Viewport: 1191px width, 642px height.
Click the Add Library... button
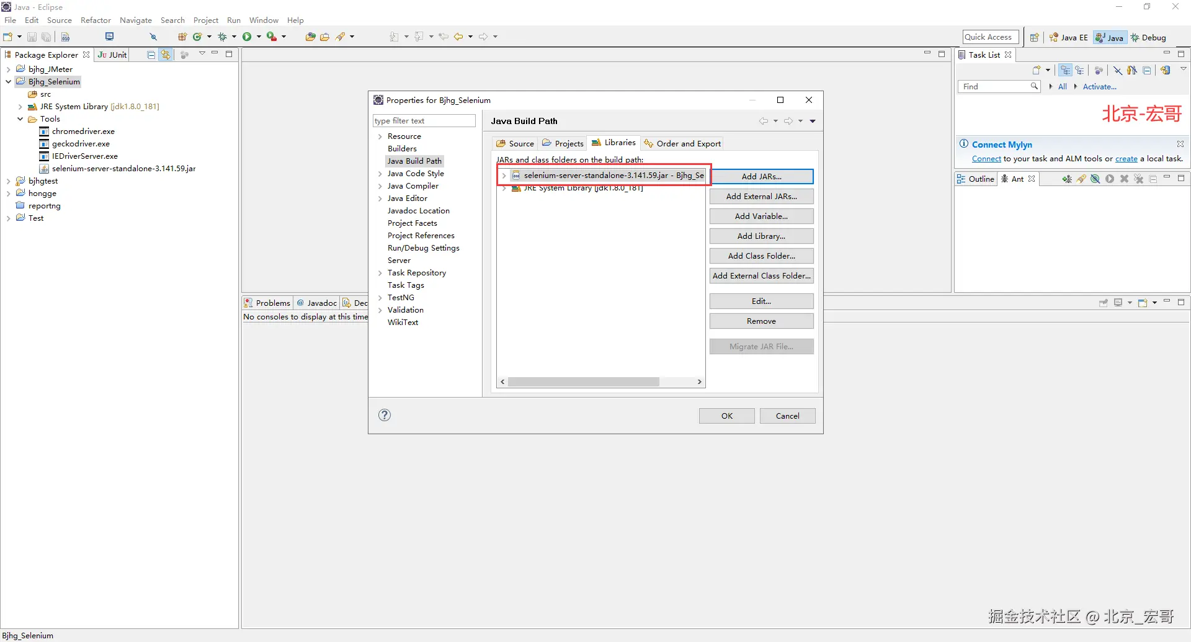(x=762, y=236)
